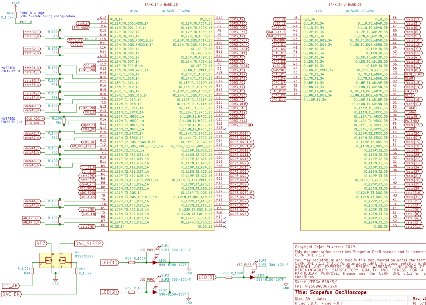Click the DDR3_RAS# net label
The height and width of the screenshot is (305, 426).
tap(239, 66)
